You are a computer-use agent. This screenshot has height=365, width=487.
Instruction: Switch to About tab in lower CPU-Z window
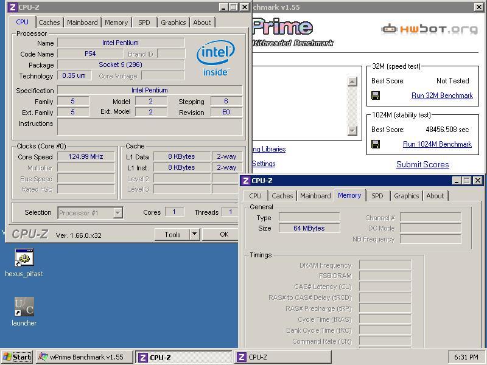click(x=435, y=196)
